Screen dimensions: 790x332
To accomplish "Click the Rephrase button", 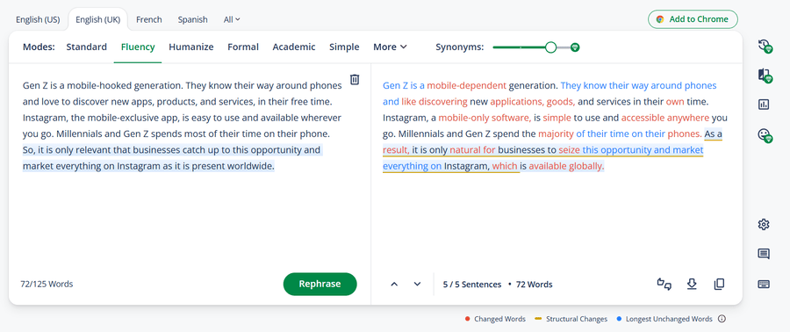I will click(320, 284).
